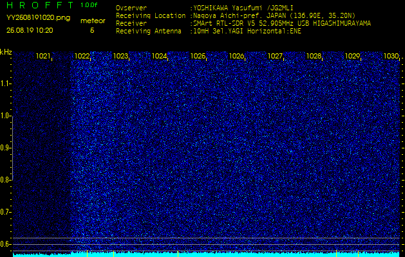Select the 10mH 3el.YAGI Horizontal:ENE antenna text
Screen dimensions: 405x257
click(247, 31)
